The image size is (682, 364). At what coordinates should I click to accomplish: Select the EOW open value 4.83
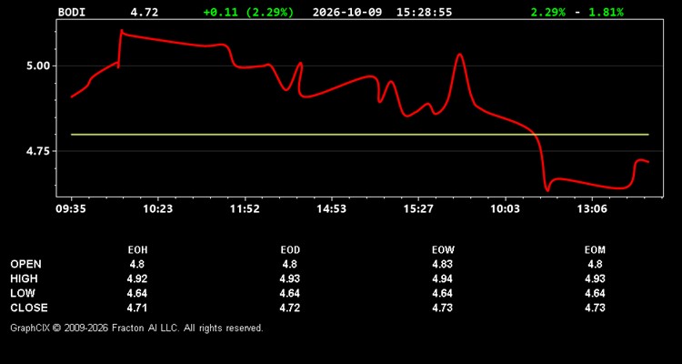point(442,264)
